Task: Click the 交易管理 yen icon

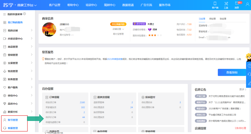Action: 5,63
